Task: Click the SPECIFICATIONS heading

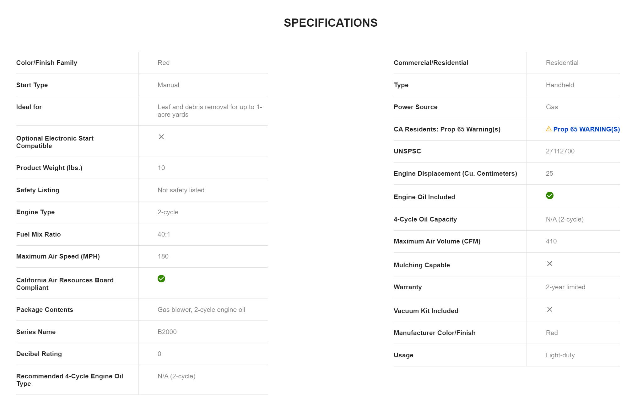Action: tap(330, 23)
